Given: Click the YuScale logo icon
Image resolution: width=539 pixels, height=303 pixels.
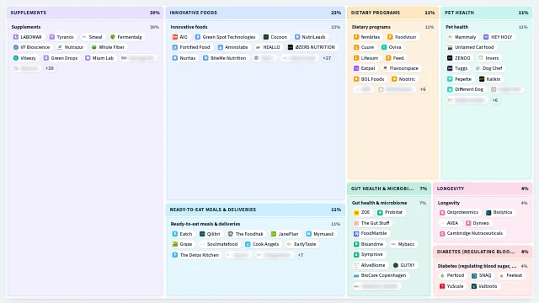Looking at the screenshot, I should [442, 286].
